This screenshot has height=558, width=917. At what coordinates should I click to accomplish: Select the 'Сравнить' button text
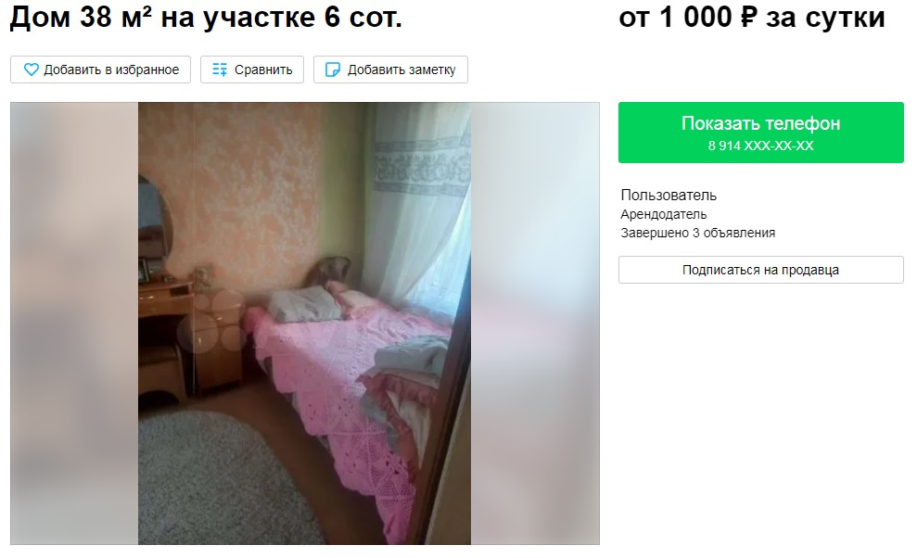263,70
